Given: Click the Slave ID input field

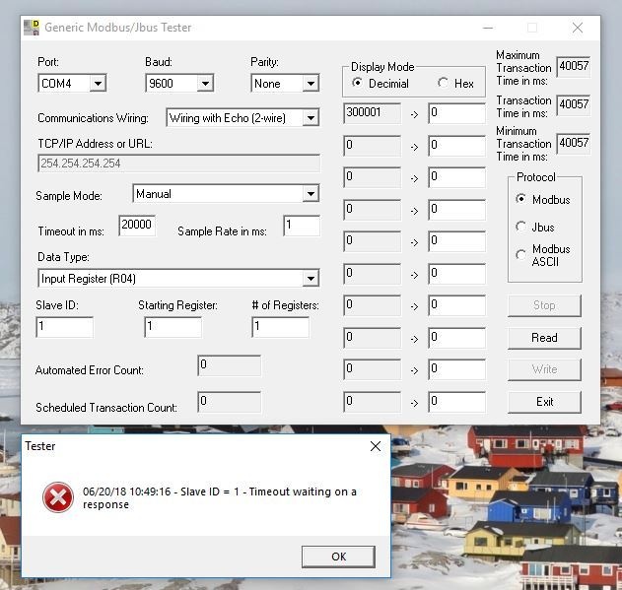Looking at the screenshot, I should point(65,327).
